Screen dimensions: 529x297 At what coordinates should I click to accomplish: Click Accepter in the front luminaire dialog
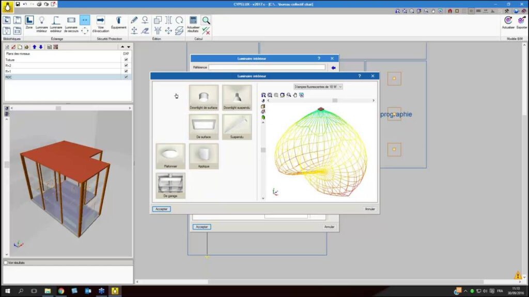click(161, 209)
